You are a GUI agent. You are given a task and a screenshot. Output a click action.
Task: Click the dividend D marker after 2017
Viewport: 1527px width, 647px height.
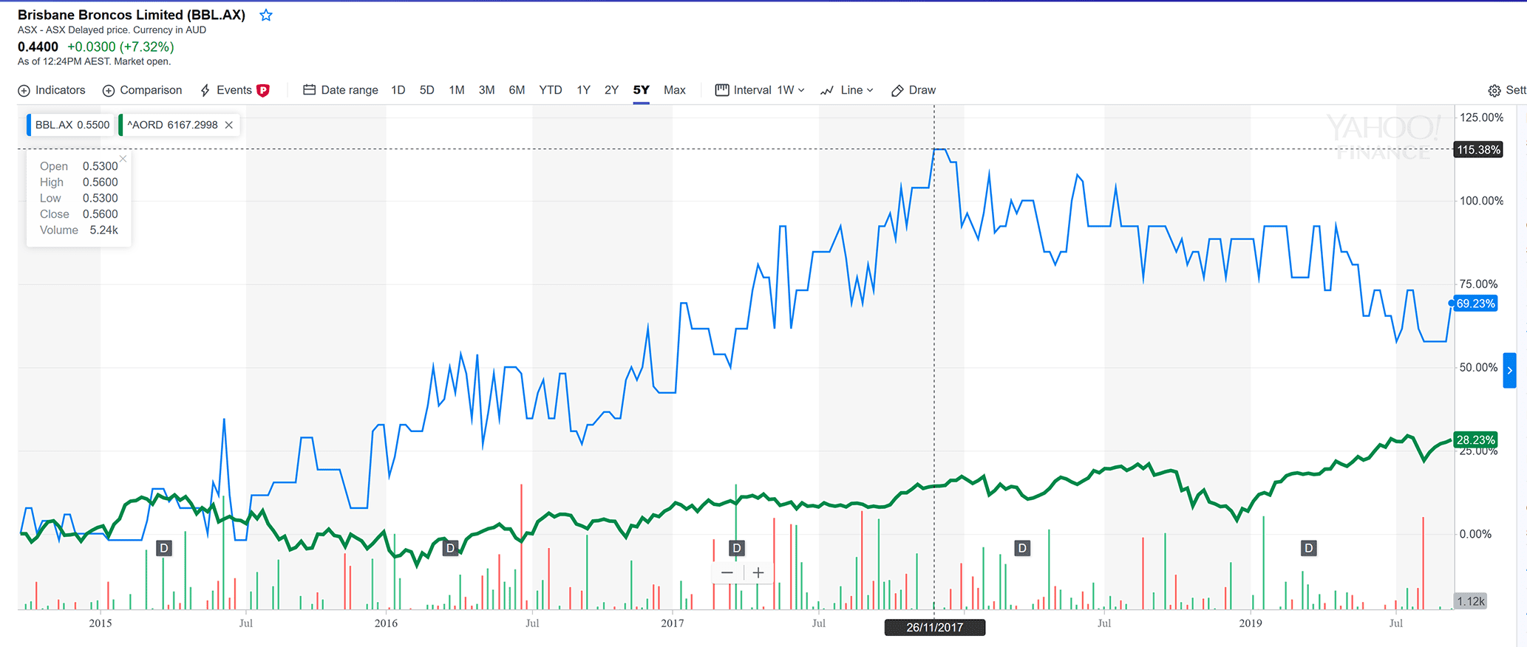click(x=736, y=548)
